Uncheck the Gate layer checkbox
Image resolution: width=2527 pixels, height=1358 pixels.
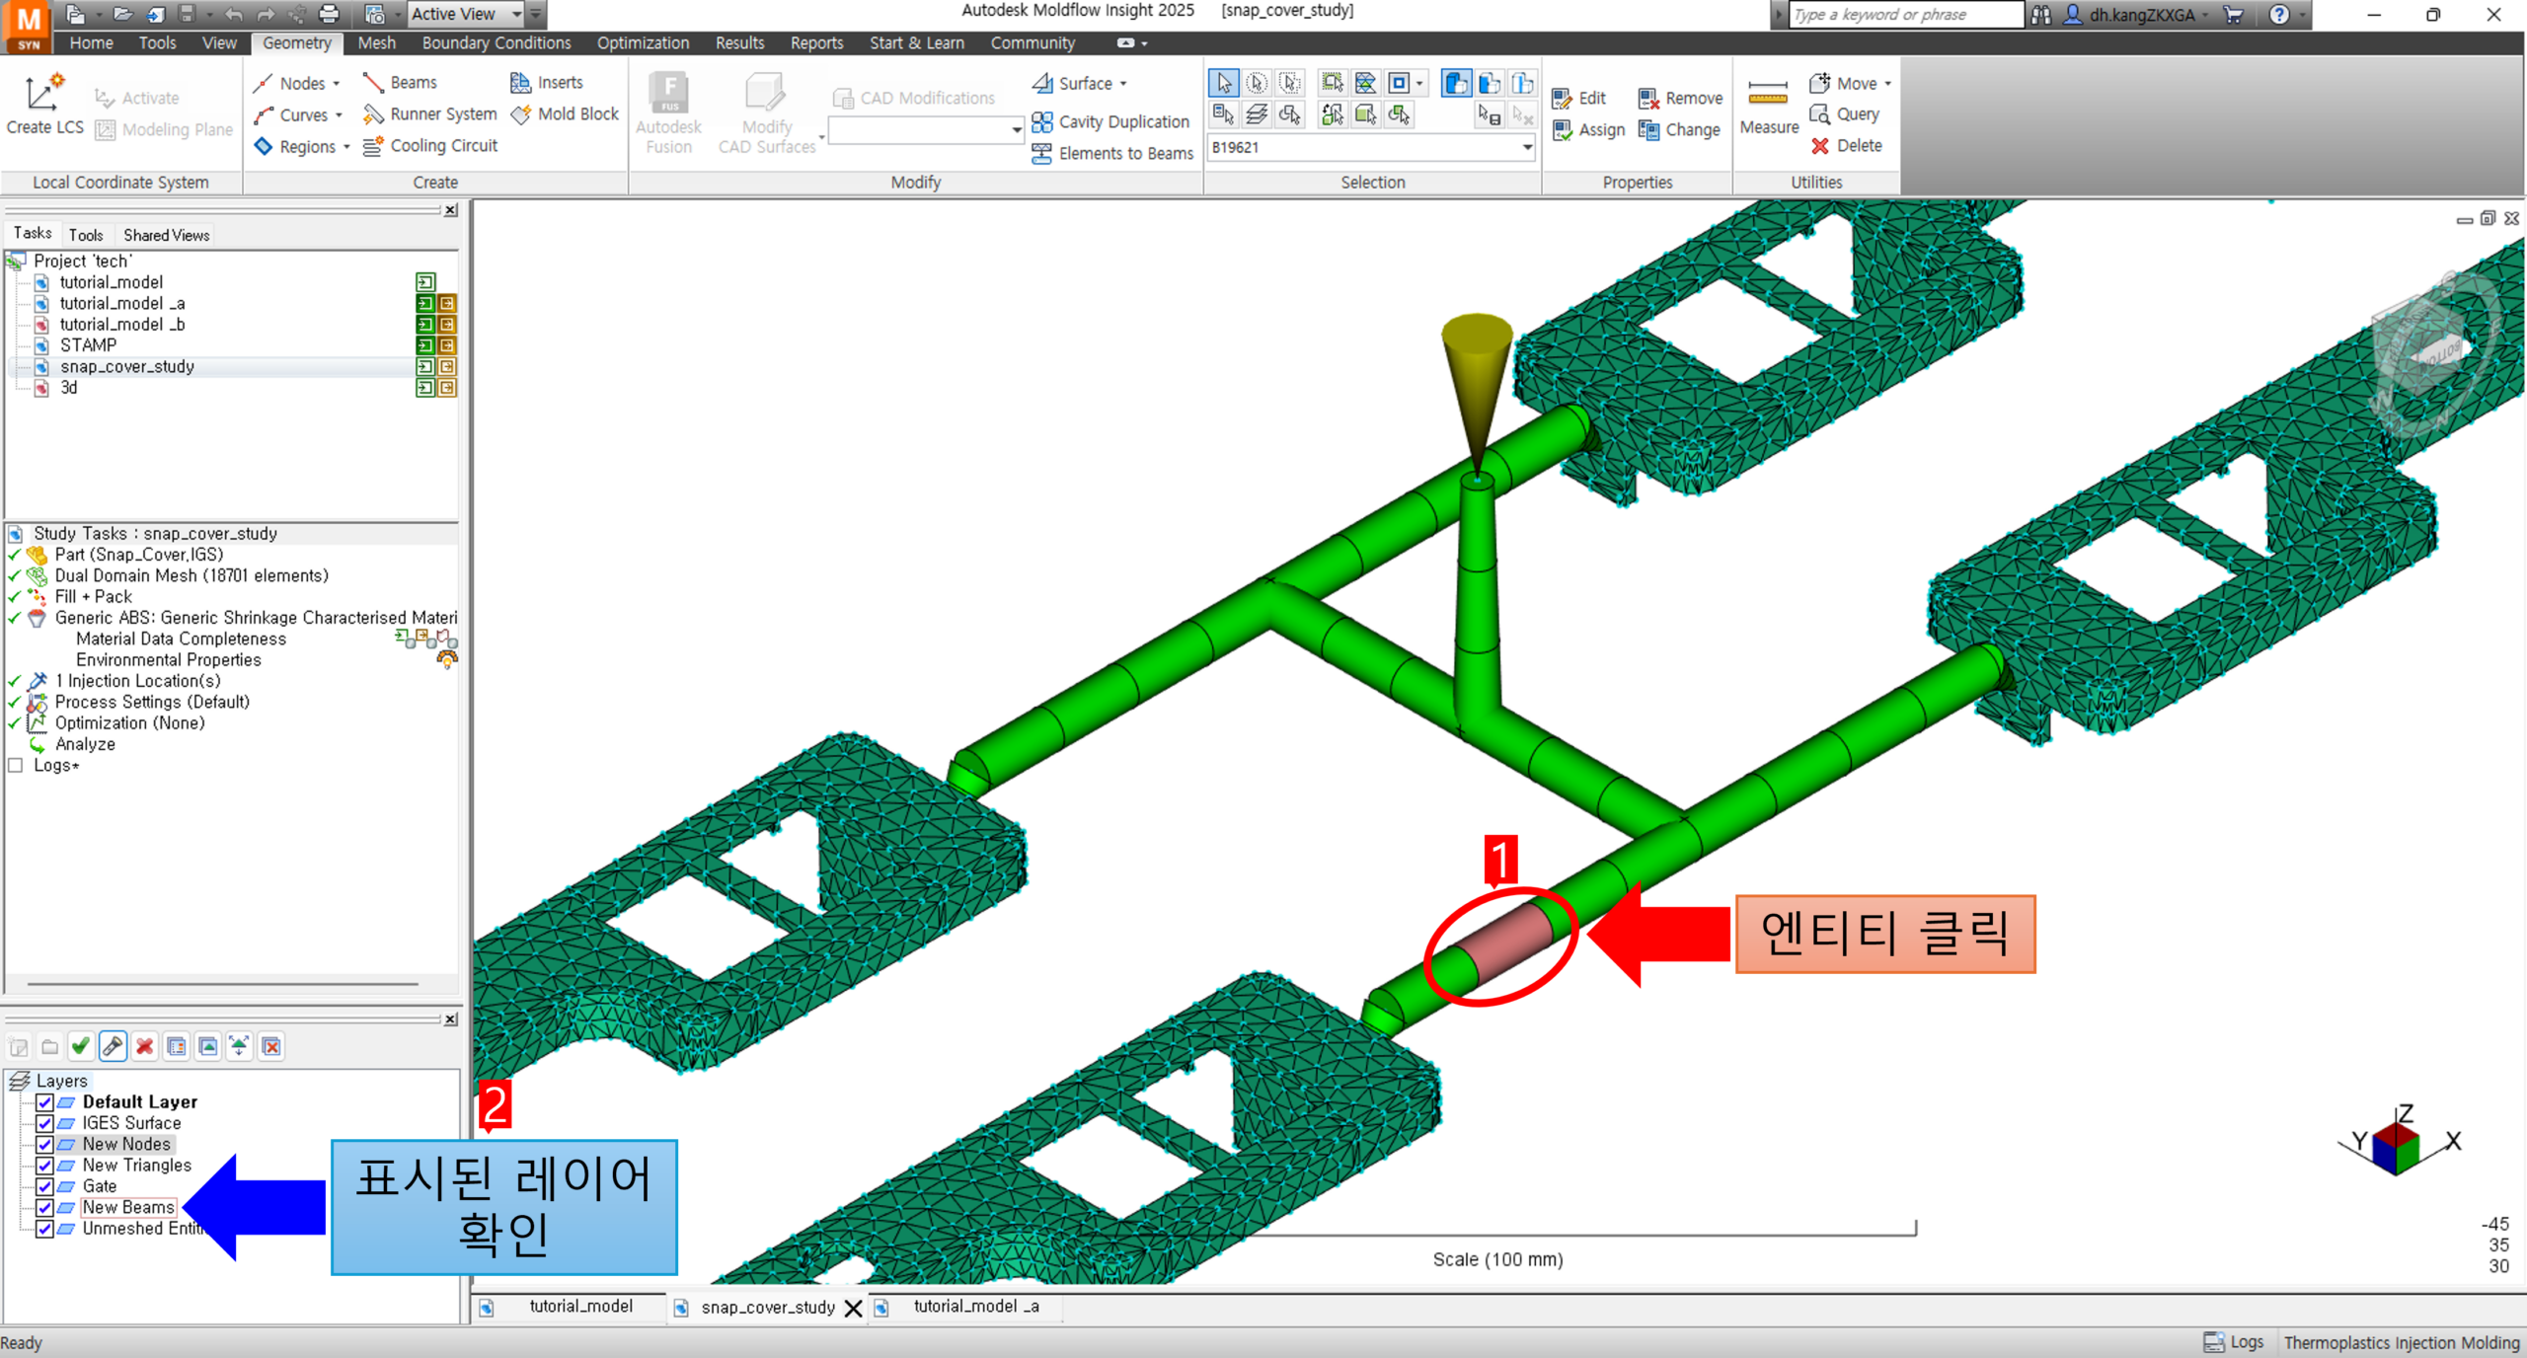coord(44,1186)
